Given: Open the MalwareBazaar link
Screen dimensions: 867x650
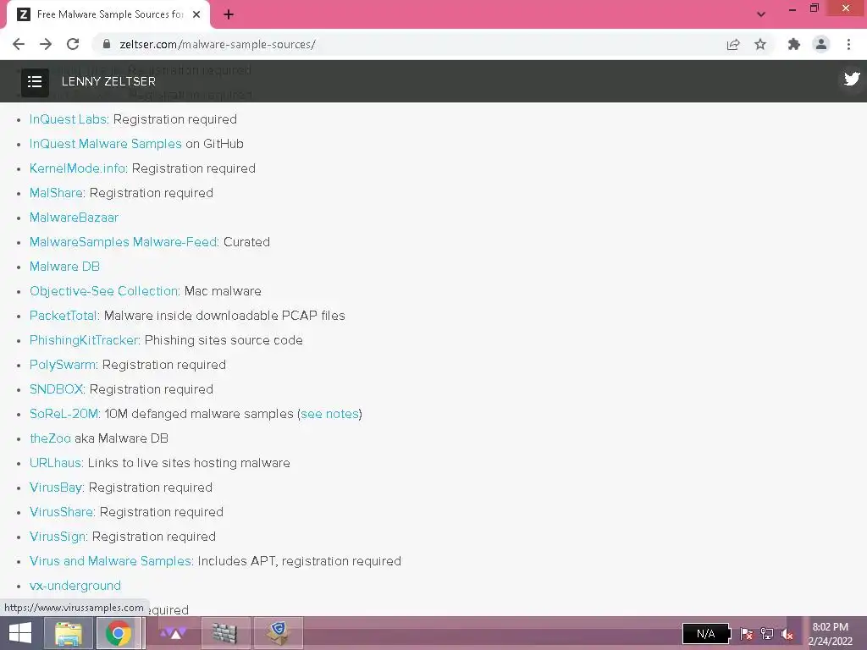Looking at the screenshot, I should 75,218.
